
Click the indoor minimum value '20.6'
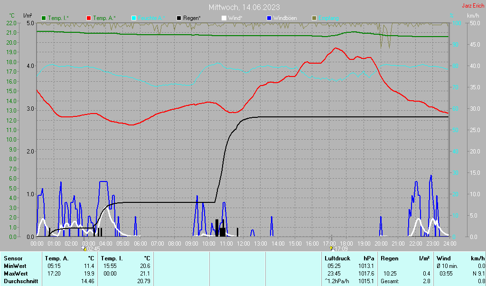click(145, 266)
